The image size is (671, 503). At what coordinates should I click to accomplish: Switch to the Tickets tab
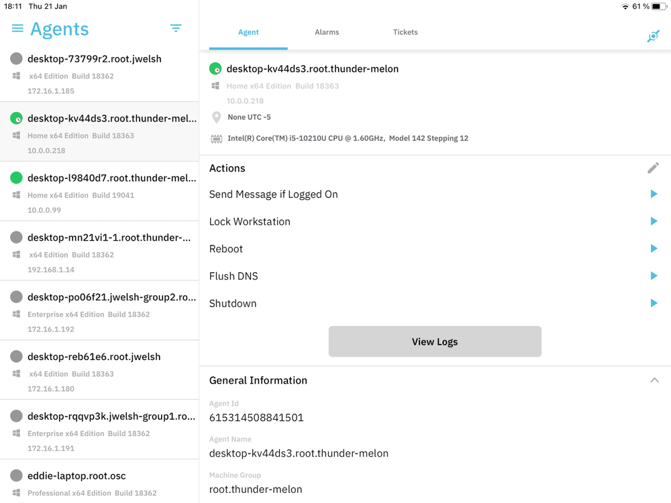coord(405,32)
